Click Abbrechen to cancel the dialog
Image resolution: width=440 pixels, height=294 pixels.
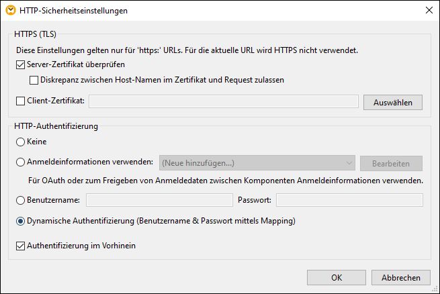pyautogui.click(x=401, y=277)
